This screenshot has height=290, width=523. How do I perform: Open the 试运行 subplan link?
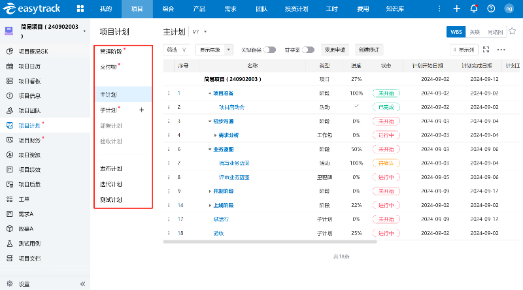221,219
